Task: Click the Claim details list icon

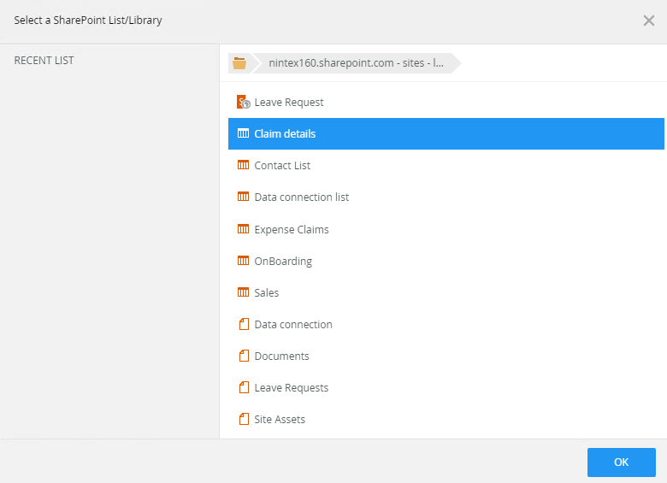Action: coord(243,133)
